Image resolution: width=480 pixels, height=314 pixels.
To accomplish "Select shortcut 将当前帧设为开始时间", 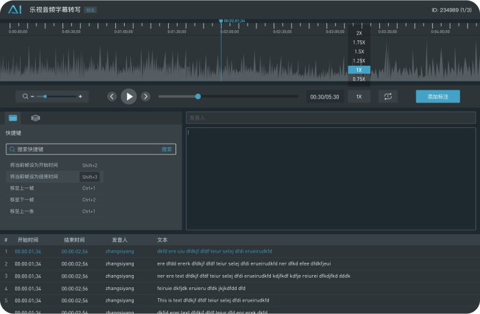I will 54,166.
